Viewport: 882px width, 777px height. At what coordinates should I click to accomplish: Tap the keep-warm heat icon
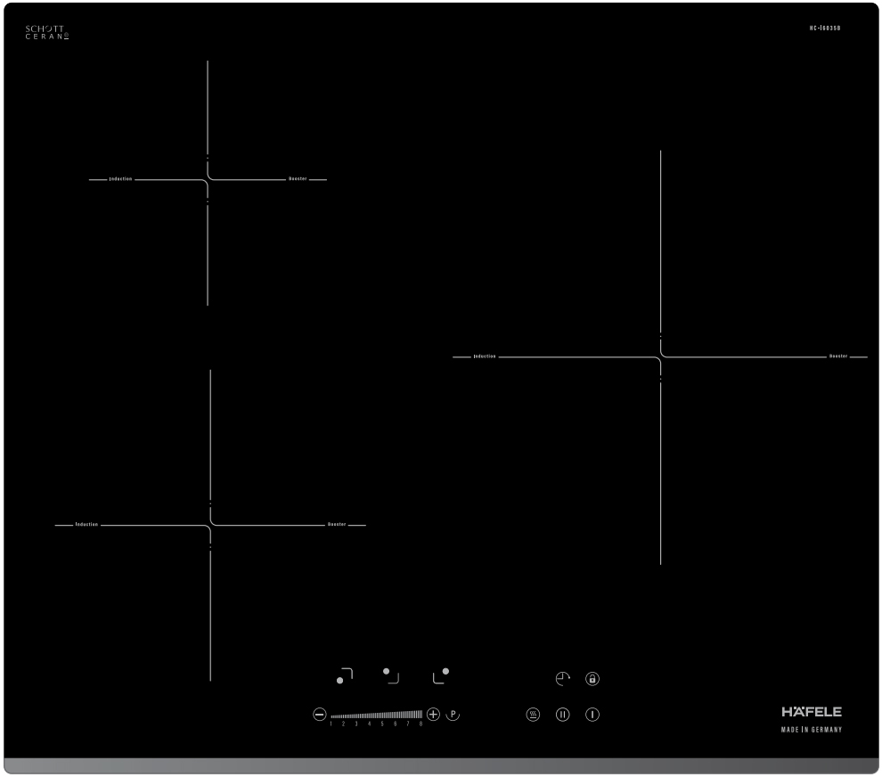(x=534, y=714)
